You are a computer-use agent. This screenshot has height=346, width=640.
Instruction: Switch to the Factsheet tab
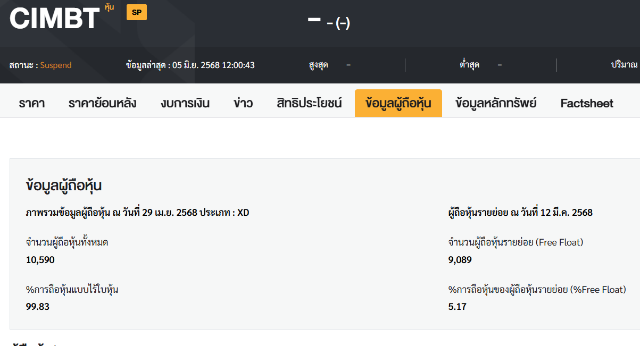tap(587, 103)
